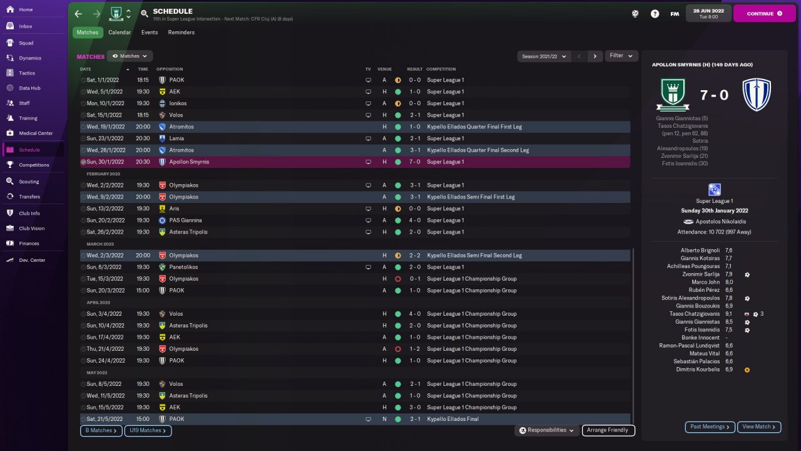Go to the previous season with the left arrow
The width and height of the screenshot is (801, 451).
[579, 56]
